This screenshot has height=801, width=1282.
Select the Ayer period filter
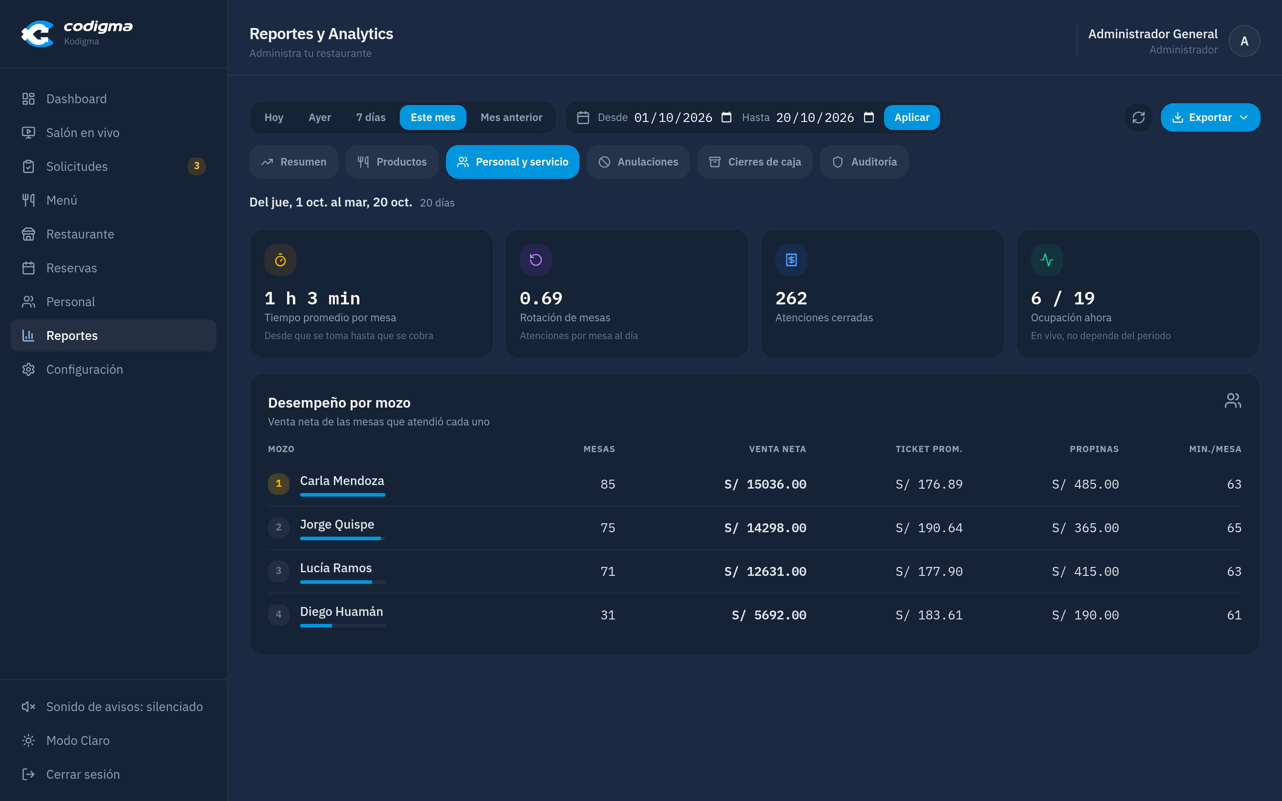click(x=320, y=117)
